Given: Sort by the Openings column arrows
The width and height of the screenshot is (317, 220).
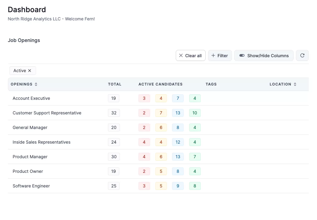Looking at the screenshot, I should click(x=36, y=84).
